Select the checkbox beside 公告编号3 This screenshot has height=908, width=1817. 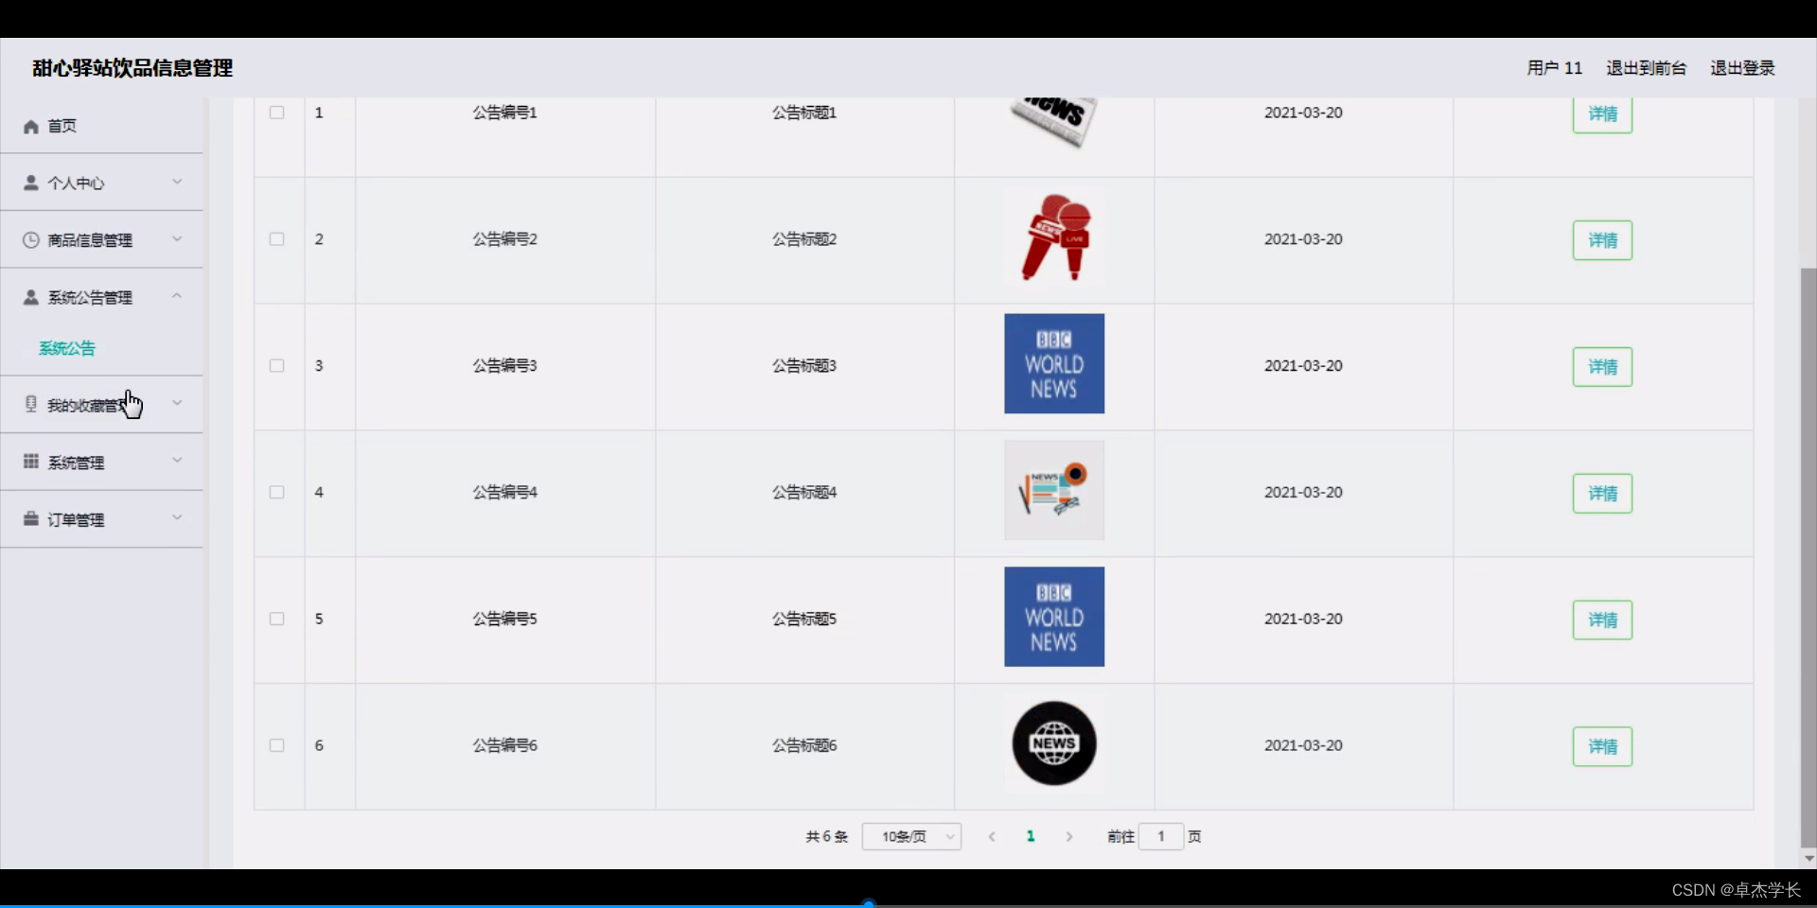pyautogui.click(x=275, y=366)
